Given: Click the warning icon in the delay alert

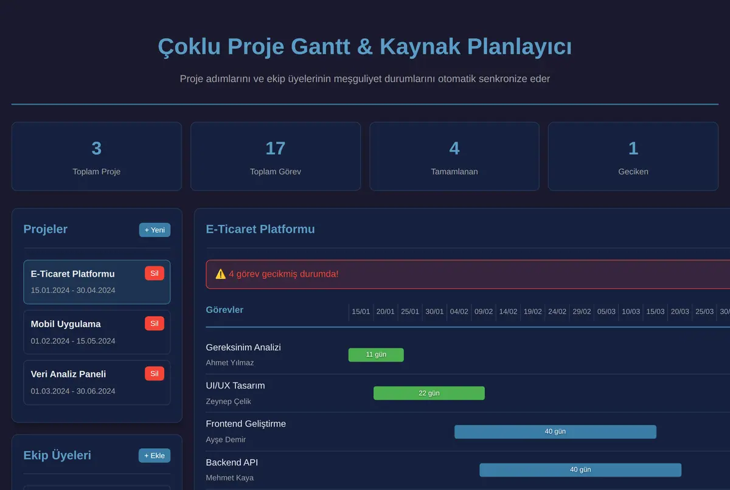Looking at the screenshot, I should 220,274.
